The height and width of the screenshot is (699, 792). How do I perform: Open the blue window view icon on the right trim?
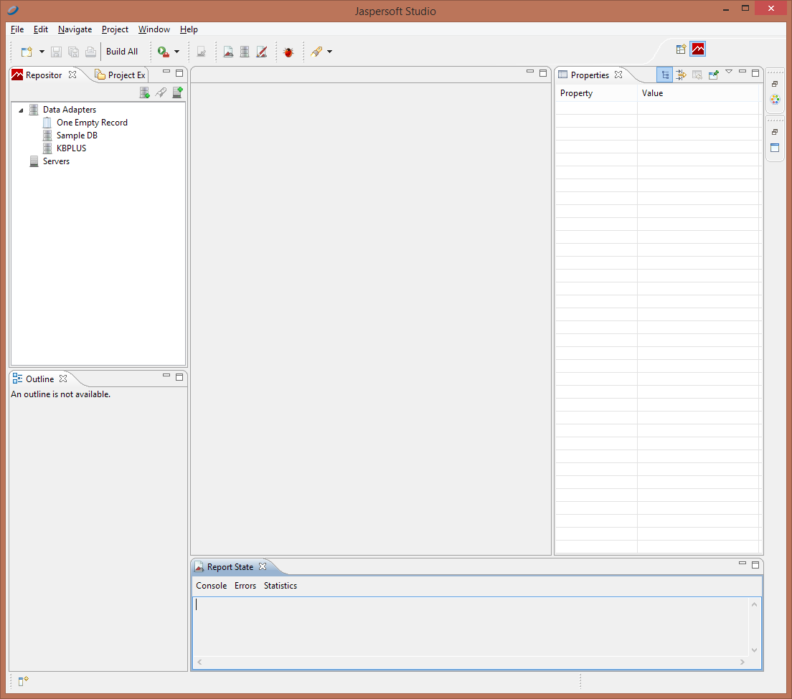[x=775, y=148]
